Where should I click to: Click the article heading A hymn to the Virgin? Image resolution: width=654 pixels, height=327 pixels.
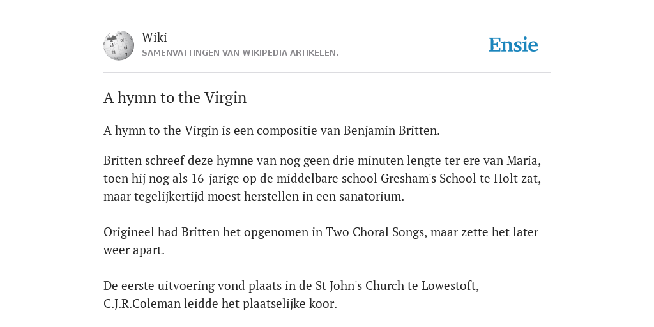coord(175,98)
